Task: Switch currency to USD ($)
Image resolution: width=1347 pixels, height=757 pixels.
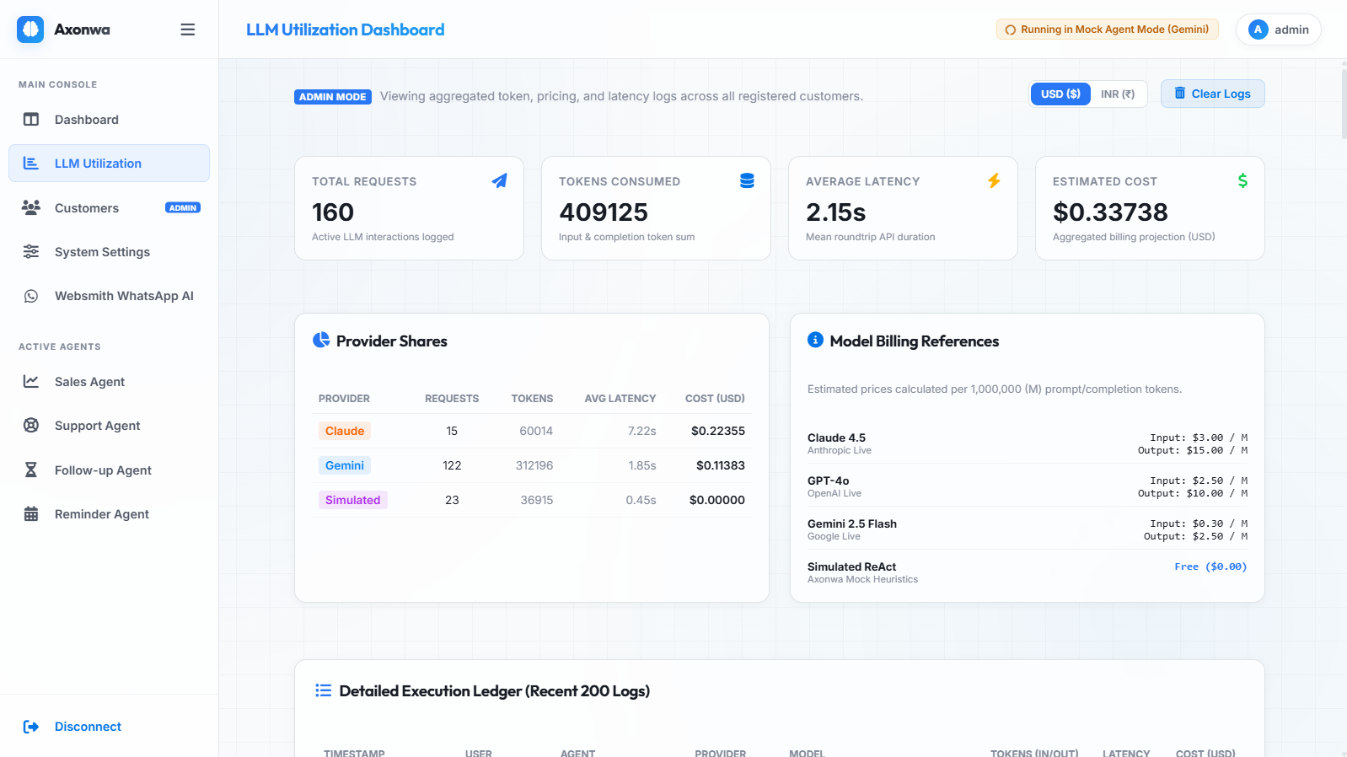Action: pyautogui.click(x=1060, y=94)
